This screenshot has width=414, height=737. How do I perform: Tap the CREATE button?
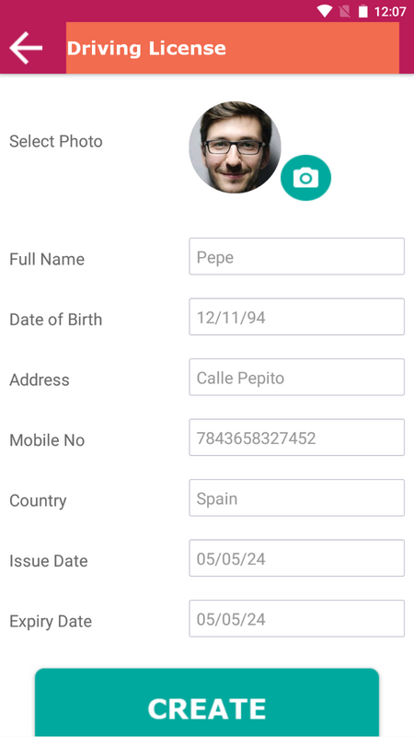pos(207,703)
